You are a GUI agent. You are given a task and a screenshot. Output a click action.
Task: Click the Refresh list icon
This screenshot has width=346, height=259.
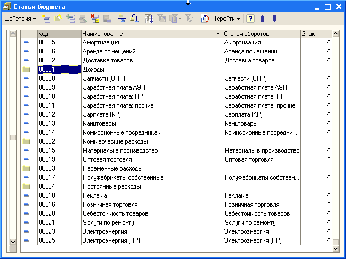[x=205, y=19]
